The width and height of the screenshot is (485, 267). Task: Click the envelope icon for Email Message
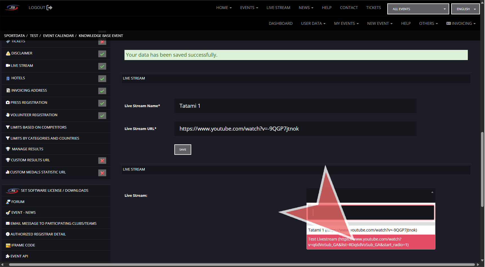8,224
